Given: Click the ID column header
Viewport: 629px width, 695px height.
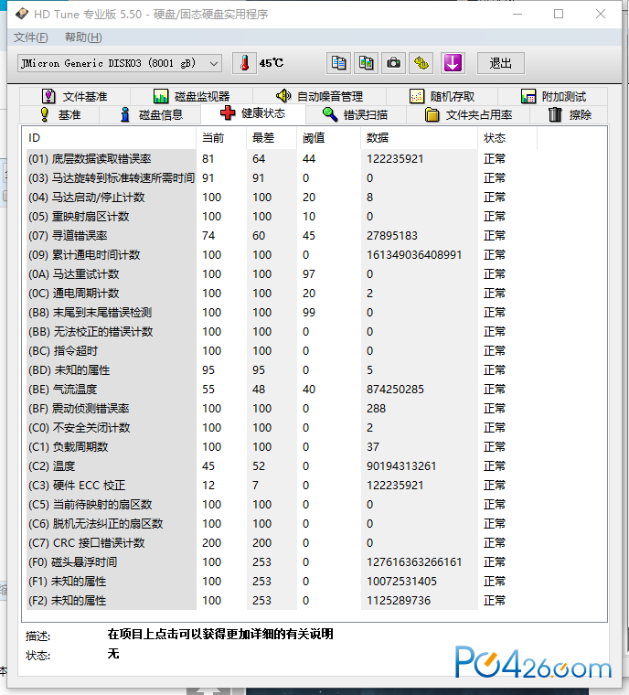Looking at the screenshot, I should pyautogui.click(x=110, y=138).
